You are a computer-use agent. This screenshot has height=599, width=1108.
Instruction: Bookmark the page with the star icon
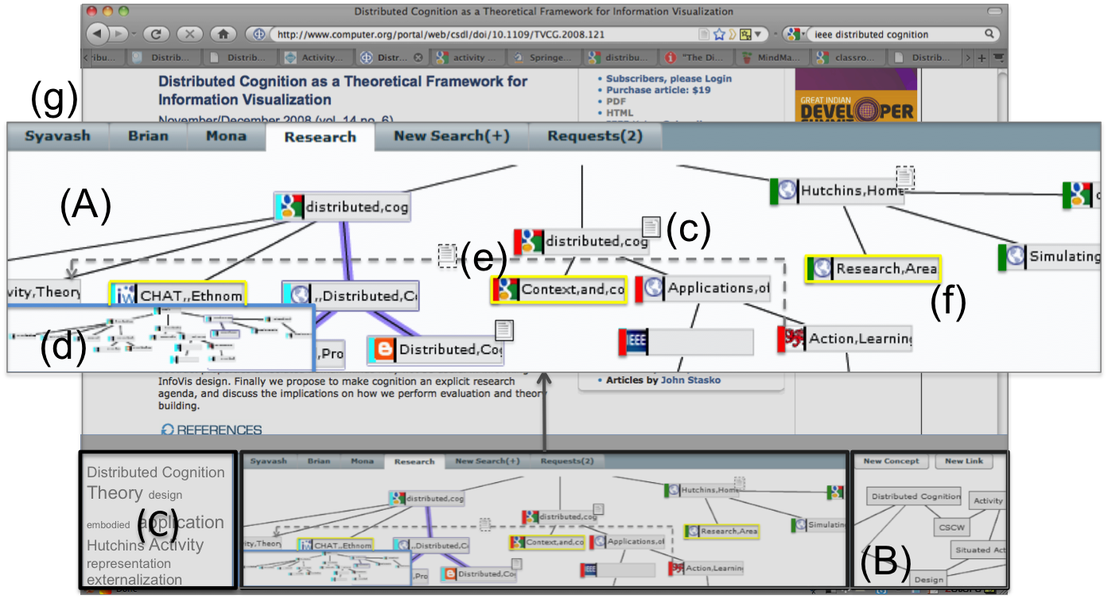pos(719,34)
